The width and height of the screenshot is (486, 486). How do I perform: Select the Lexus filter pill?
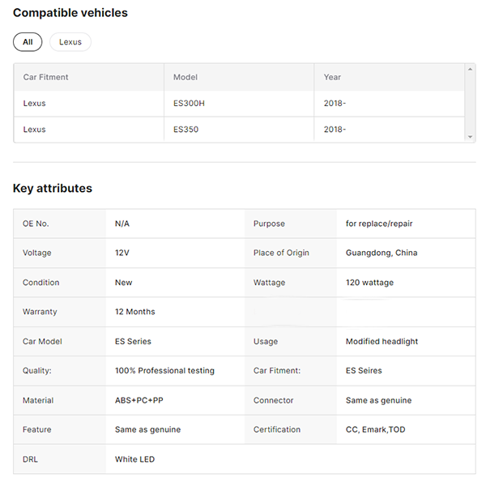(70, 42)
